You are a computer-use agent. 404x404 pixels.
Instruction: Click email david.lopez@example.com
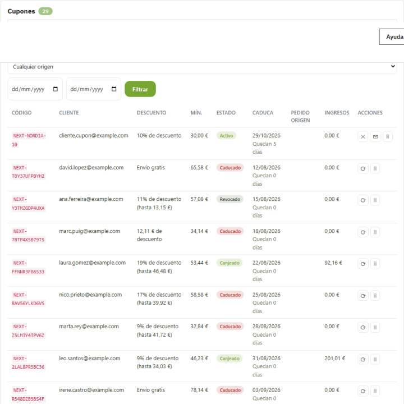(x=91, y=167)
